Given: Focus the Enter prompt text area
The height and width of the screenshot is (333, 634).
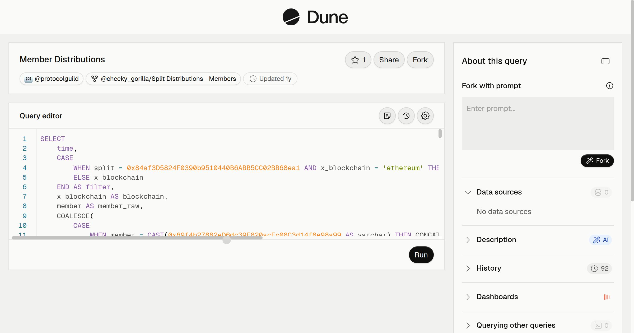Looking at the screenshot, I should click(x=538, y=124).
